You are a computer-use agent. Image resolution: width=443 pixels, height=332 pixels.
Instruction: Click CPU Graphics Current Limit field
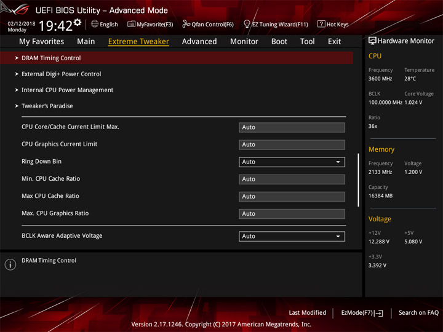[x=292, y=144]
